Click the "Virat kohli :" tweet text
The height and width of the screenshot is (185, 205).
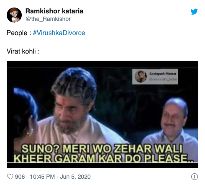(x=23, y=51)
